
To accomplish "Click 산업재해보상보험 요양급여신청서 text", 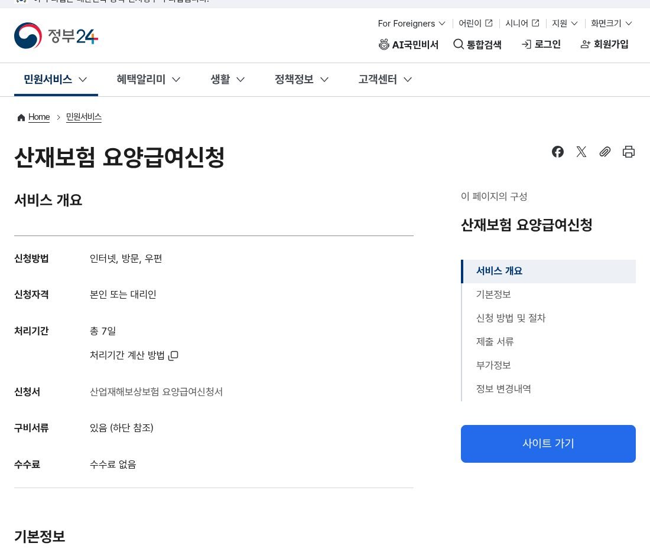I will tap(156, 392).
